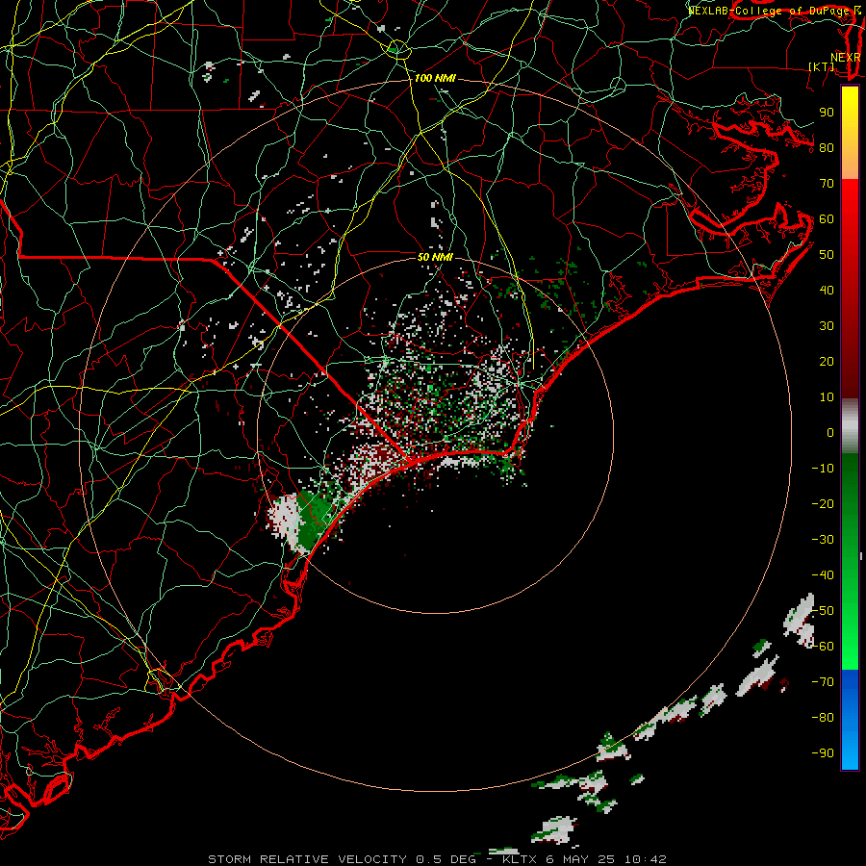Screen dimensions: 866x866
Task: Click the "100 NMI" range ring label
Action: [x=435, y=79]
